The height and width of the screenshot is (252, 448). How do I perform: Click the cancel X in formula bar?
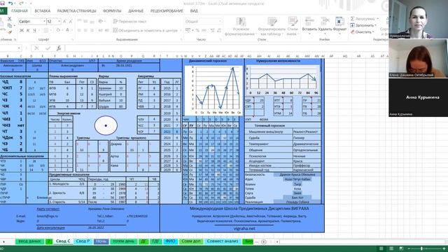[36, 48]
